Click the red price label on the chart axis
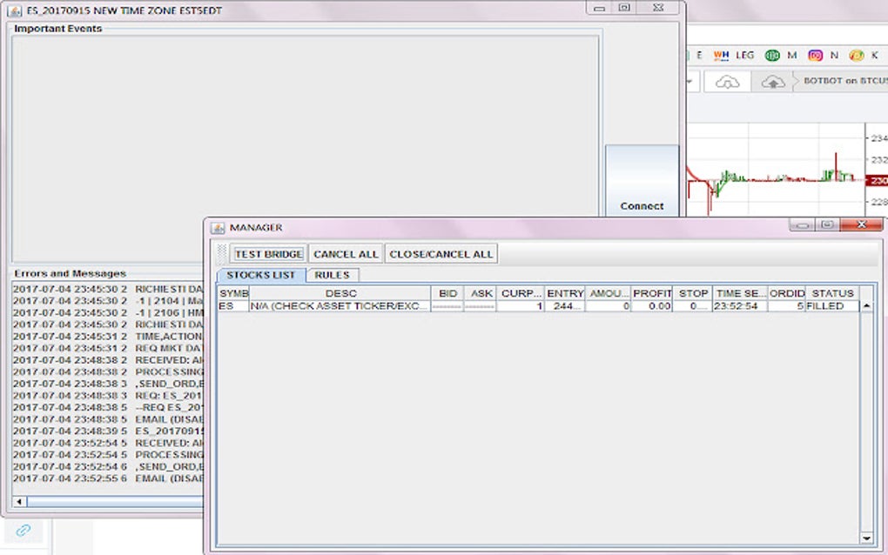 tap(878, 180)
